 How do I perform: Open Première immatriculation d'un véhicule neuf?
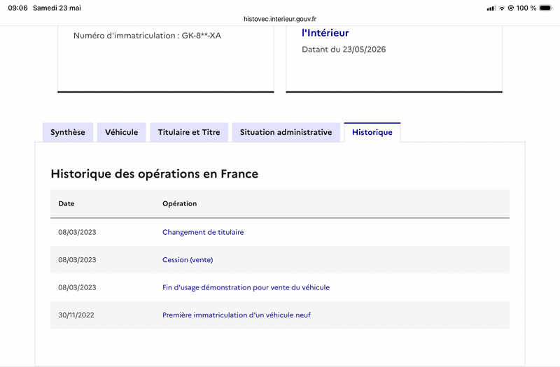237,315
